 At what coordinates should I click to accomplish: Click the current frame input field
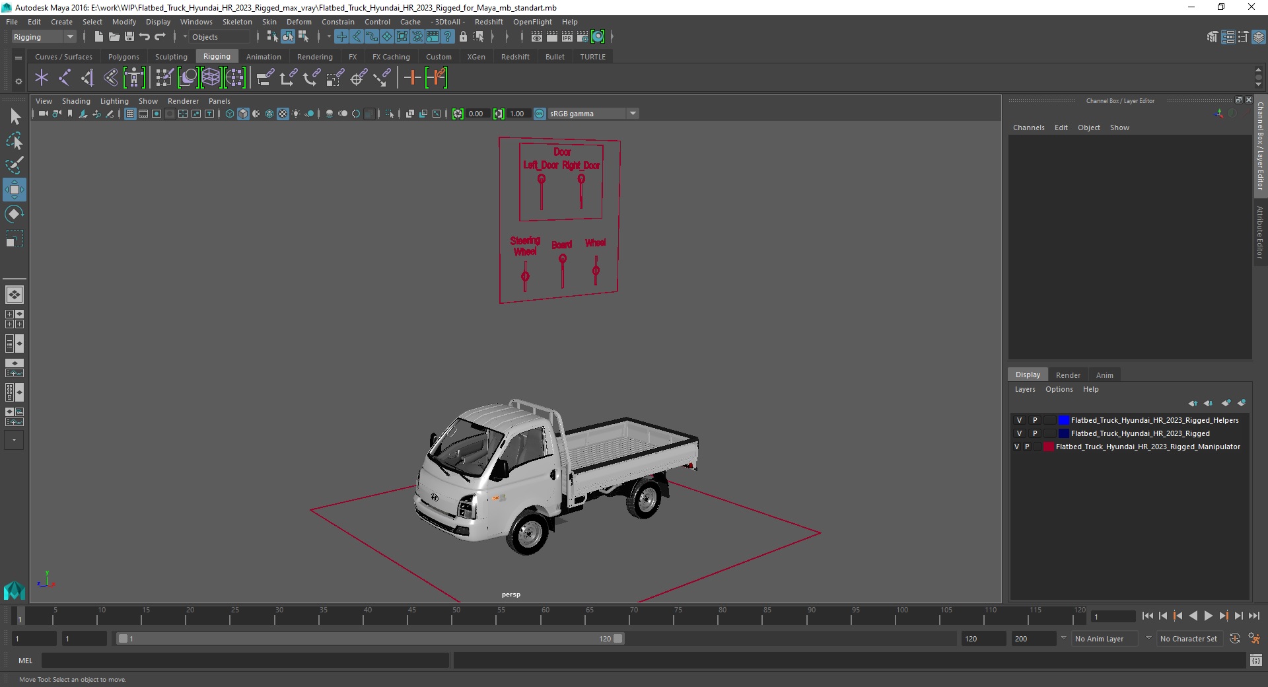pos(1113,616)
